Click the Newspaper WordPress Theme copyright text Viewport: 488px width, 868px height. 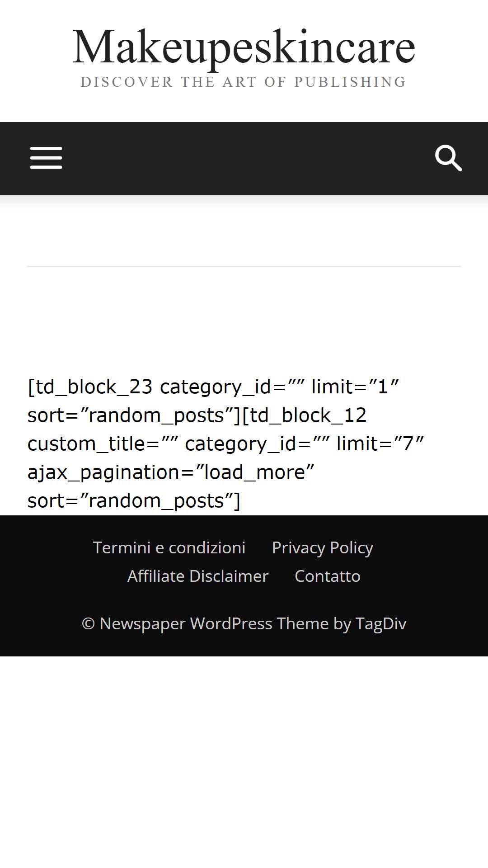click(244, 623)
